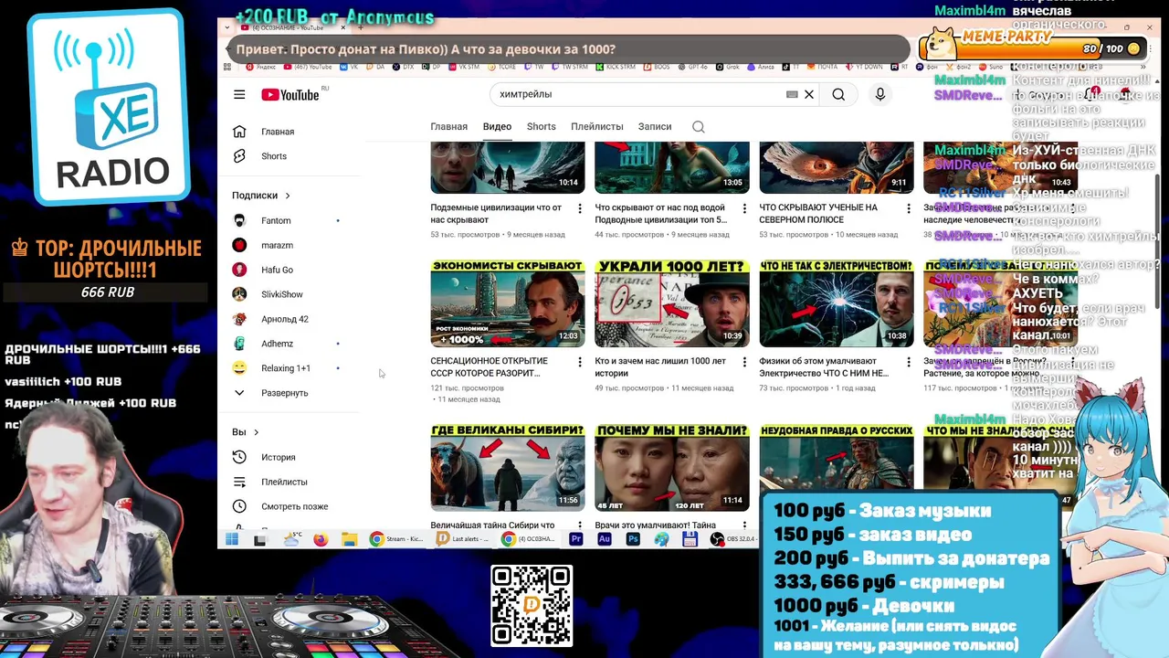Open Adobe Photoshop in taskbar
This screenshot has height=658, width=1169.
(633, 539)
